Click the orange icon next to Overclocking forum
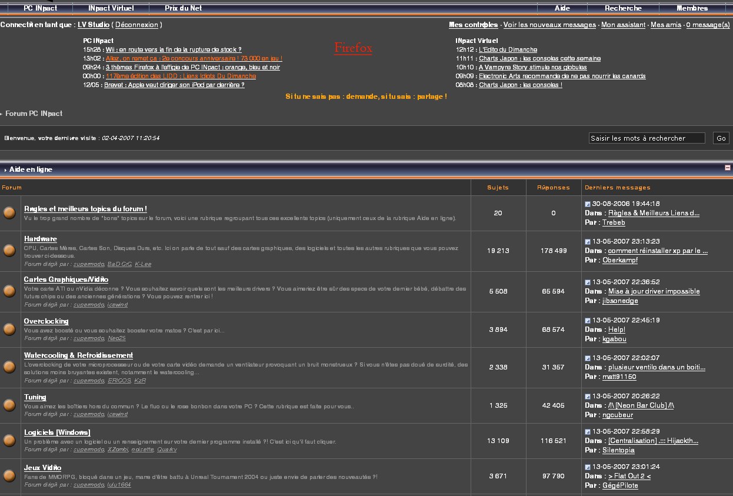733x496 pixels. [x=9, y=329]
